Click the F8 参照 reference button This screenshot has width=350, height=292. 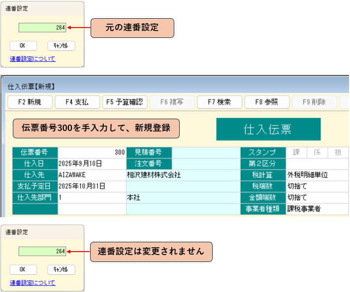coord(266,102)
